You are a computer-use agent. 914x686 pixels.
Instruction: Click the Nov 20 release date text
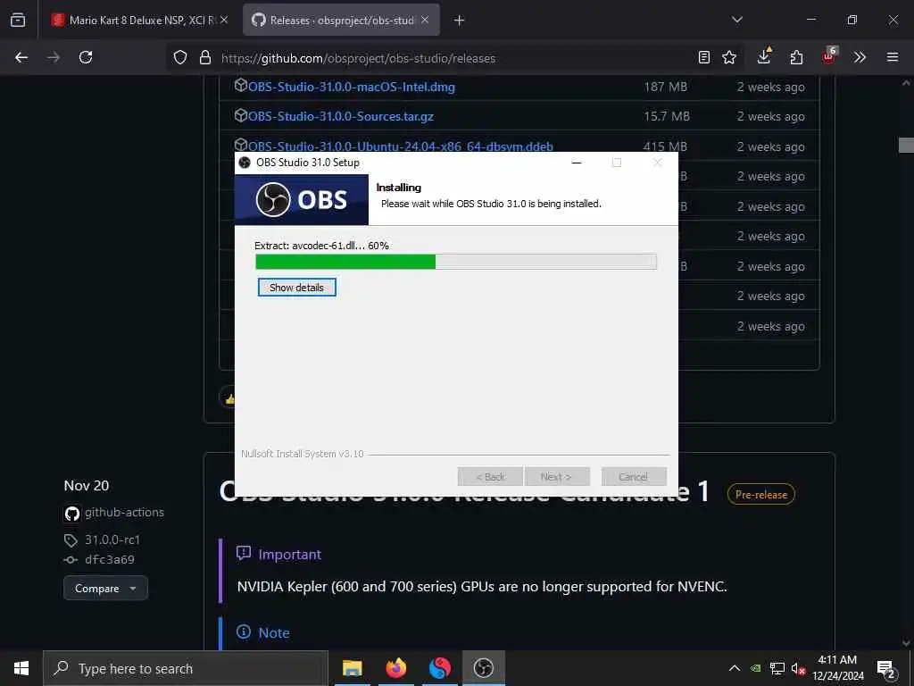coord(87,485)
